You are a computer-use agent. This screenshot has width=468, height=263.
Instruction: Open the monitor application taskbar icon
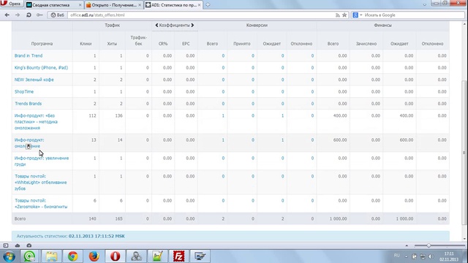[x=200, y=256]
